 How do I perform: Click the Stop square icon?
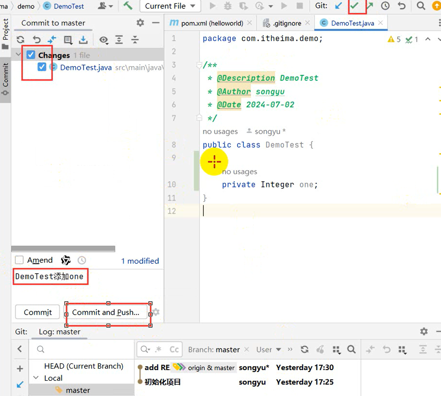[300, 6]
